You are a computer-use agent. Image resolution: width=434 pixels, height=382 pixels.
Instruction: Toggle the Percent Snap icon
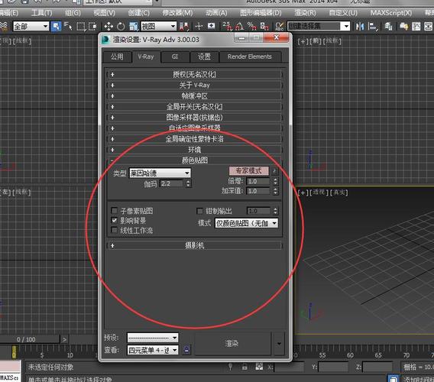click(x=252, y=26)
